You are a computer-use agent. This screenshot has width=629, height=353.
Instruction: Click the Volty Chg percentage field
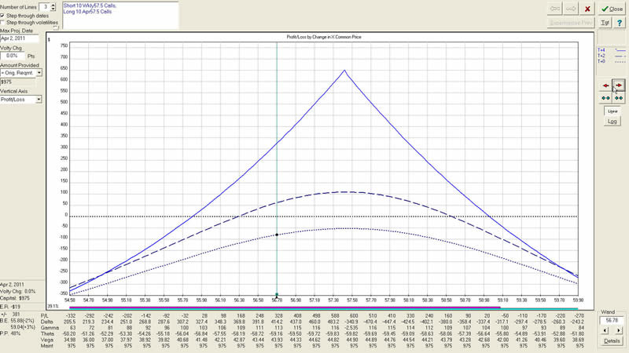point(12,56)
